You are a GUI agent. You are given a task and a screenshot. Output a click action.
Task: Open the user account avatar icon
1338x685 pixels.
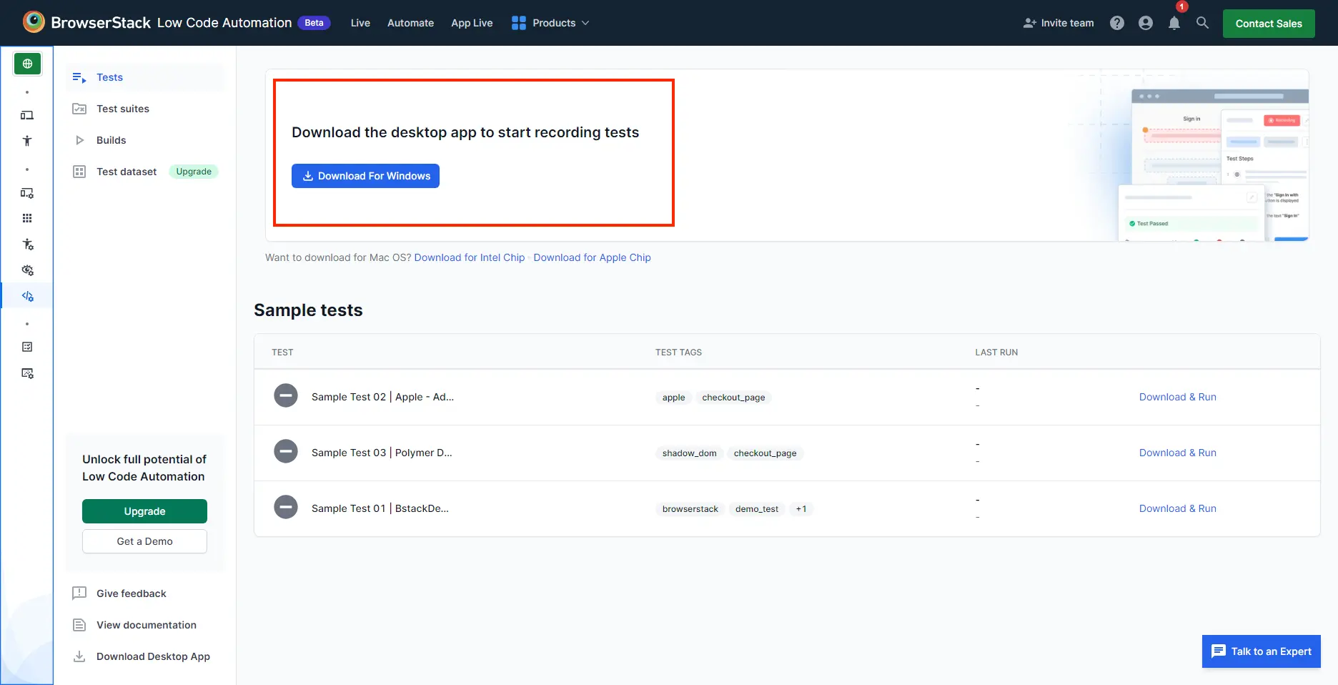point(1145,23)
